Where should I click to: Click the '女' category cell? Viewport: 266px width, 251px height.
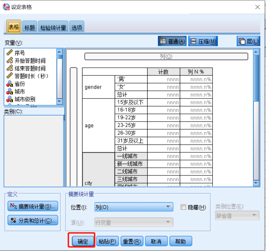coord(131,87)
